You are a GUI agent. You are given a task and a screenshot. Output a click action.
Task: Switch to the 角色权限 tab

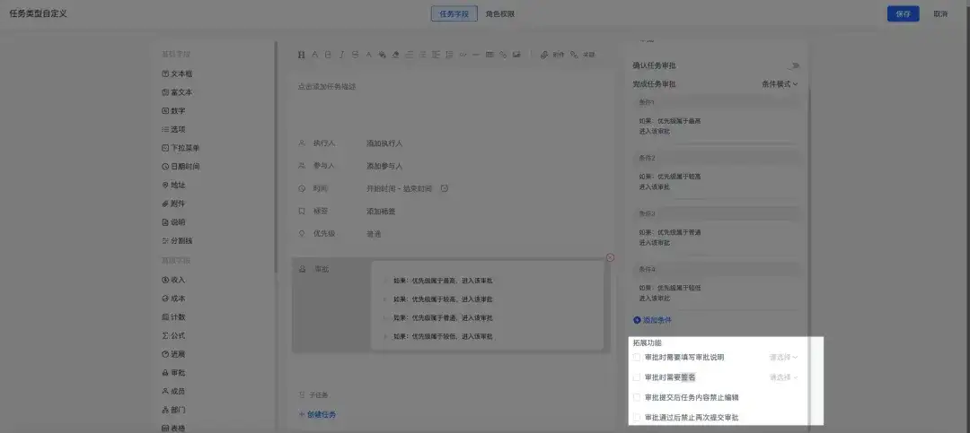point(500,13)
